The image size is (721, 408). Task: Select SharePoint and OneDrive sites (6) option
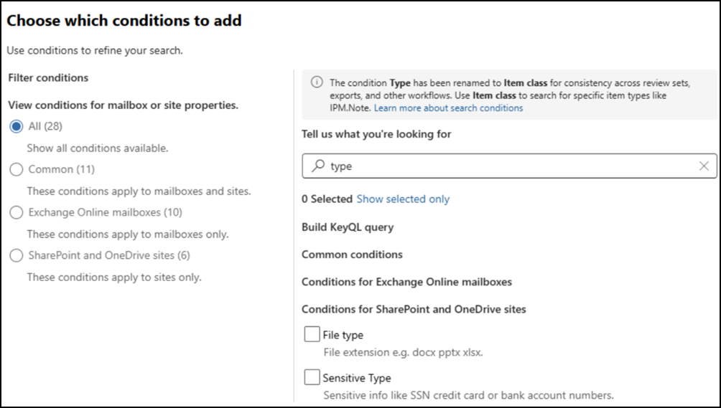coord(17,255)
